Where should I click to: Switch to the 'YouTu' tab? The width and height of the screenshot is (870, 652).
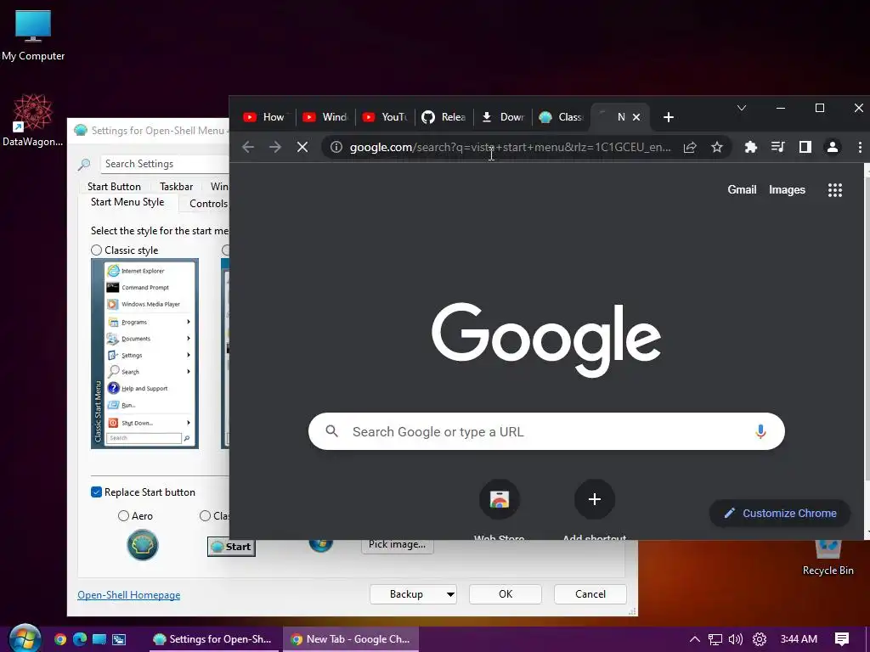click(385, 117)
